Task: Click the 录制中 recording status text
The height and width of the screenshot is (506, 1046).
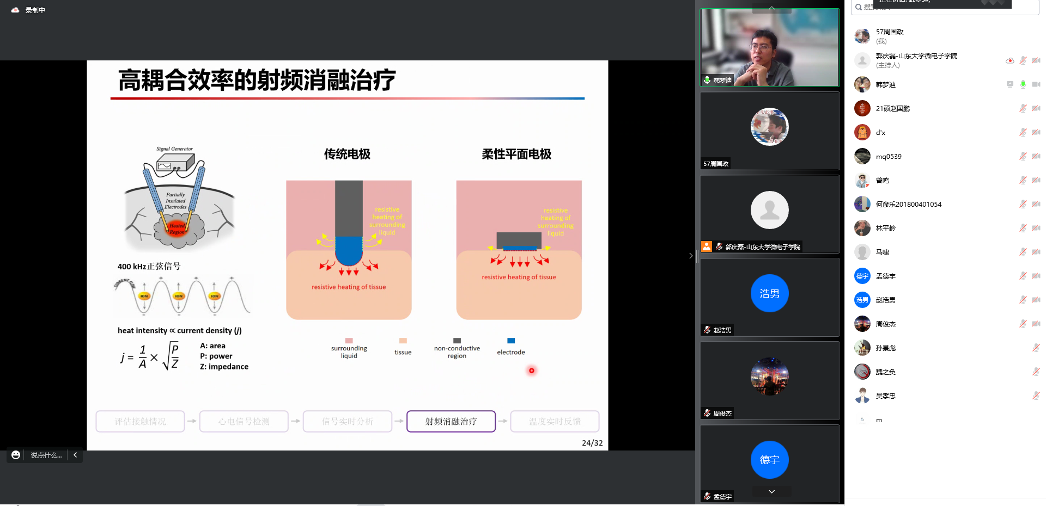Action: 35,10
